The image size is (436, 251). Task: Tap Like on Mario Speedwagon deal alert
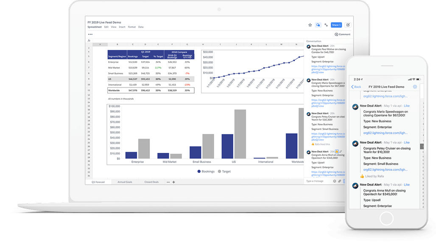coord(407,106)
